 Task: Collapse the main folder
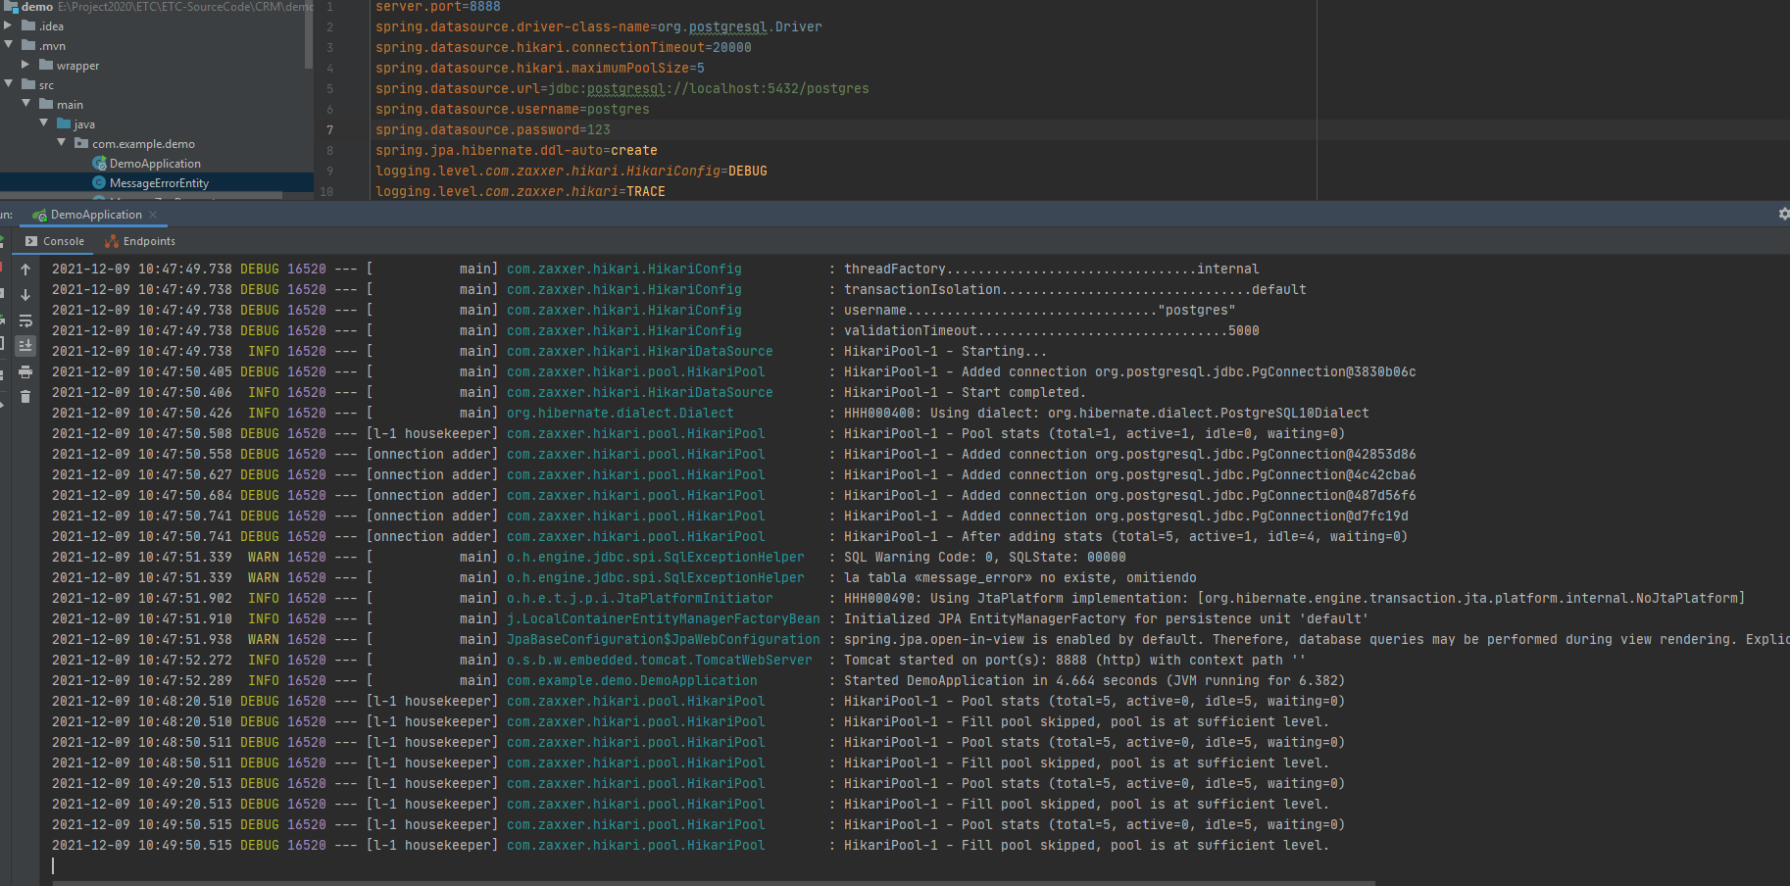[x=26, y=104]
